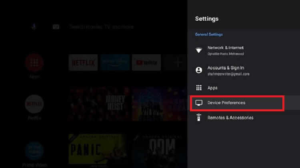Viewport: 300px width, 168px height.
Task: Open the round Netflix channel icon
Action: [34, 104]
